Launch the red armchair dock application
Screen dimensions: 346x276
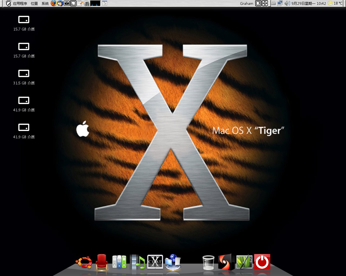pyautogui.click(x=102, y=262)
